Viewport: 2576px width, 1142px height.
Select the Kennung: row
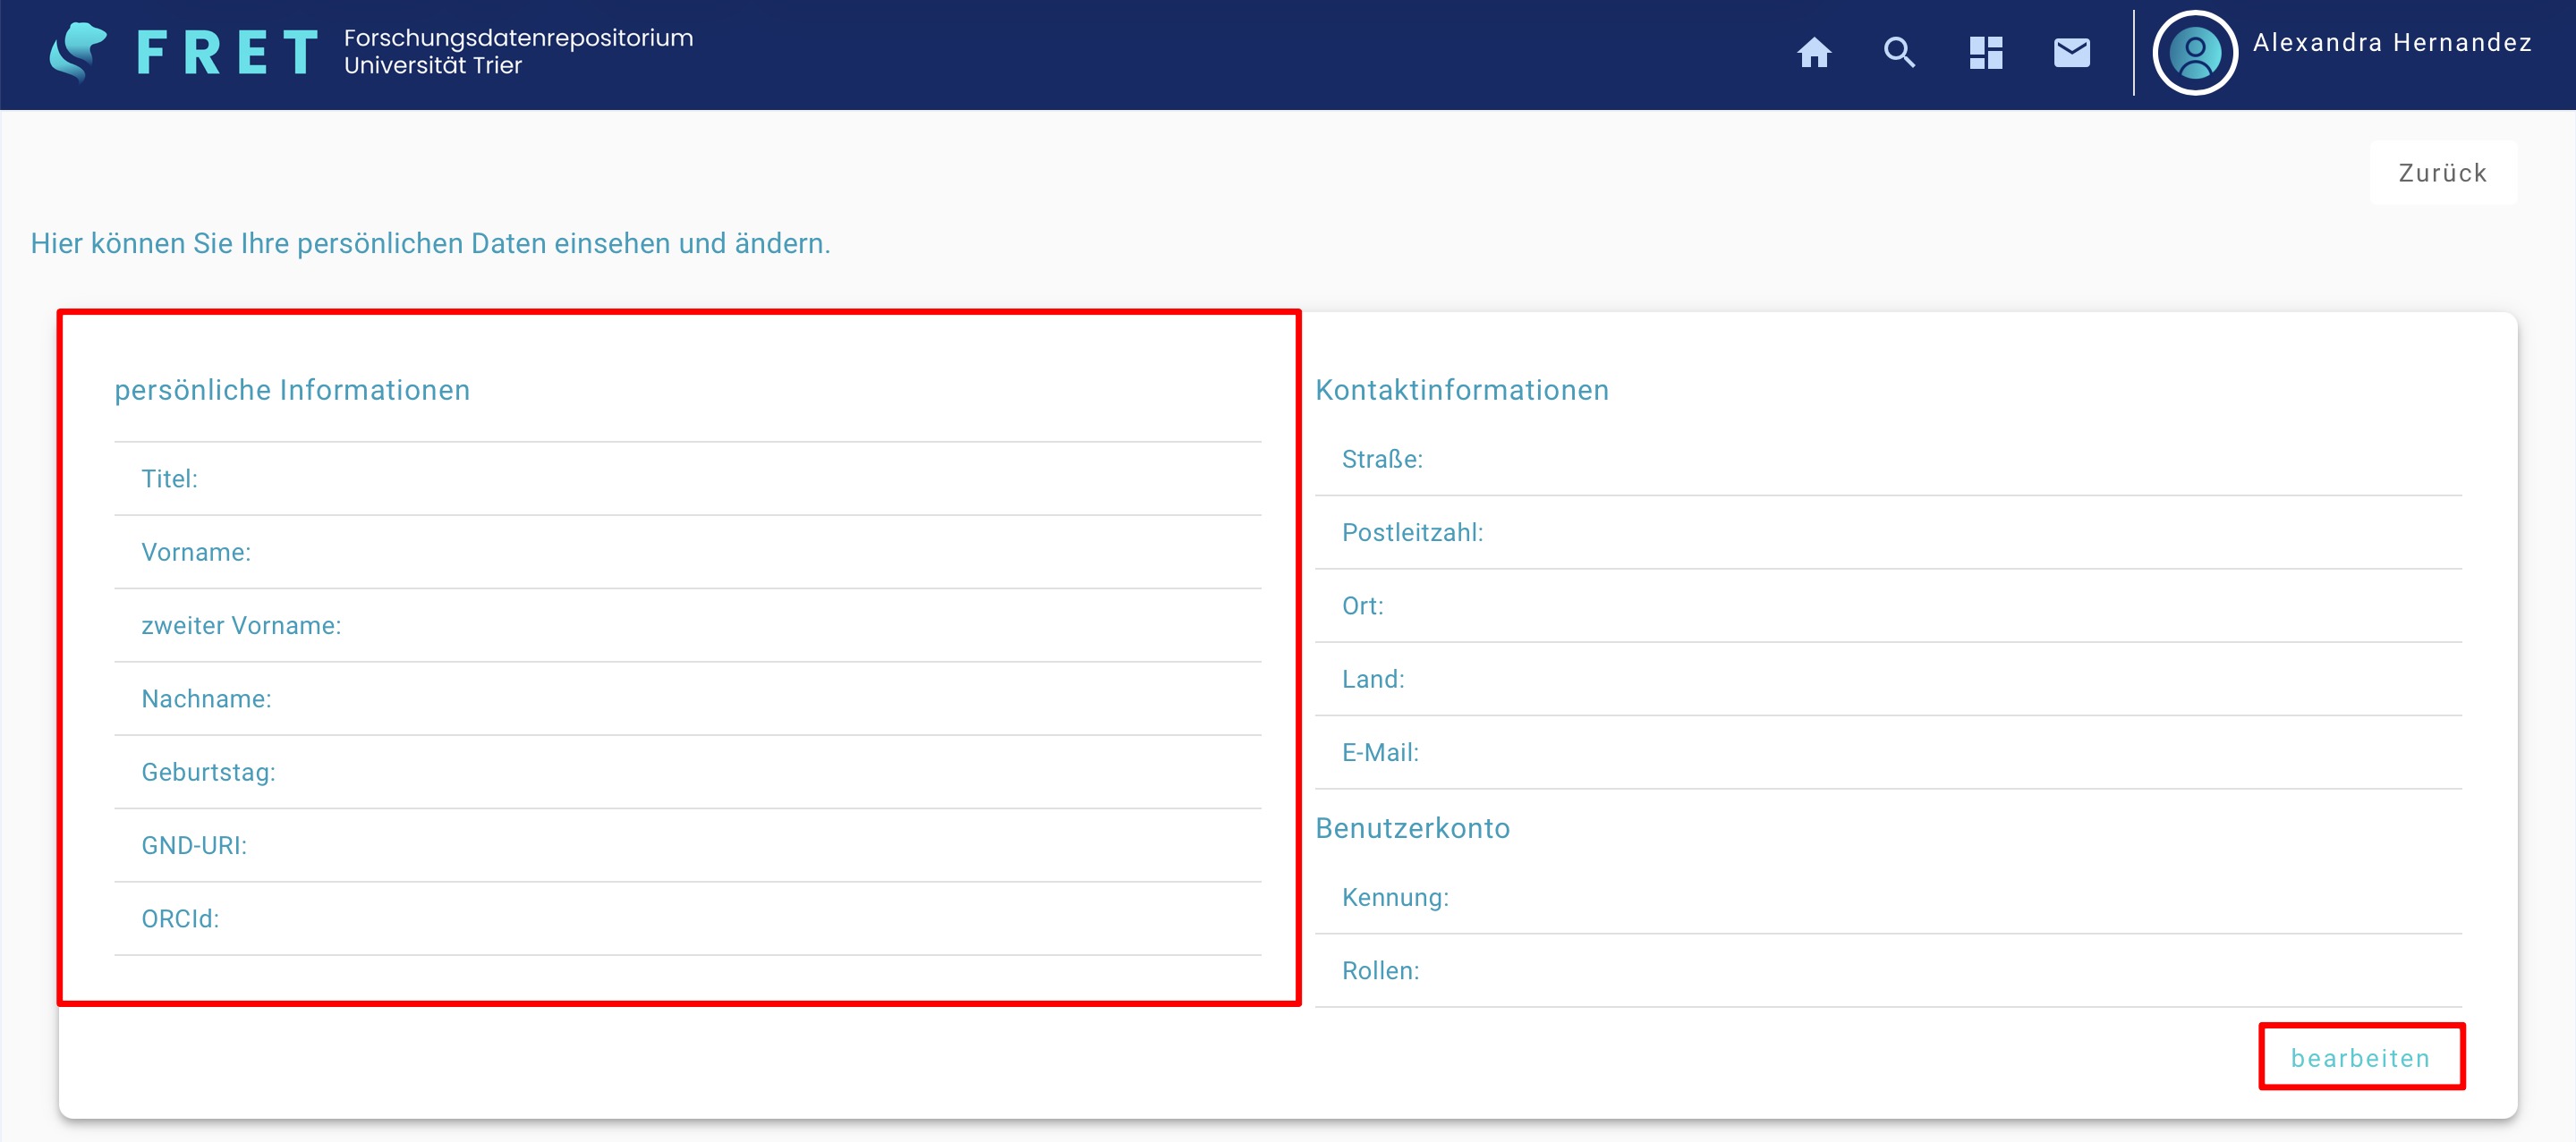(x=1888, y=897)
